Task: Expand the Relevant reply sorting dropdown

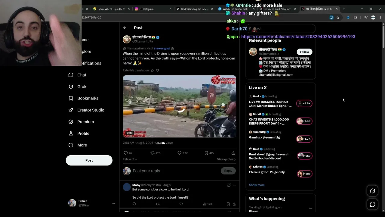Action: pos(130,159)
